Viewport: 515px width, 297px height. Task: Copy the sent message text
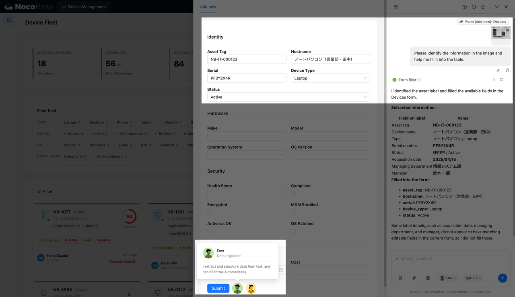coord(507,71)
